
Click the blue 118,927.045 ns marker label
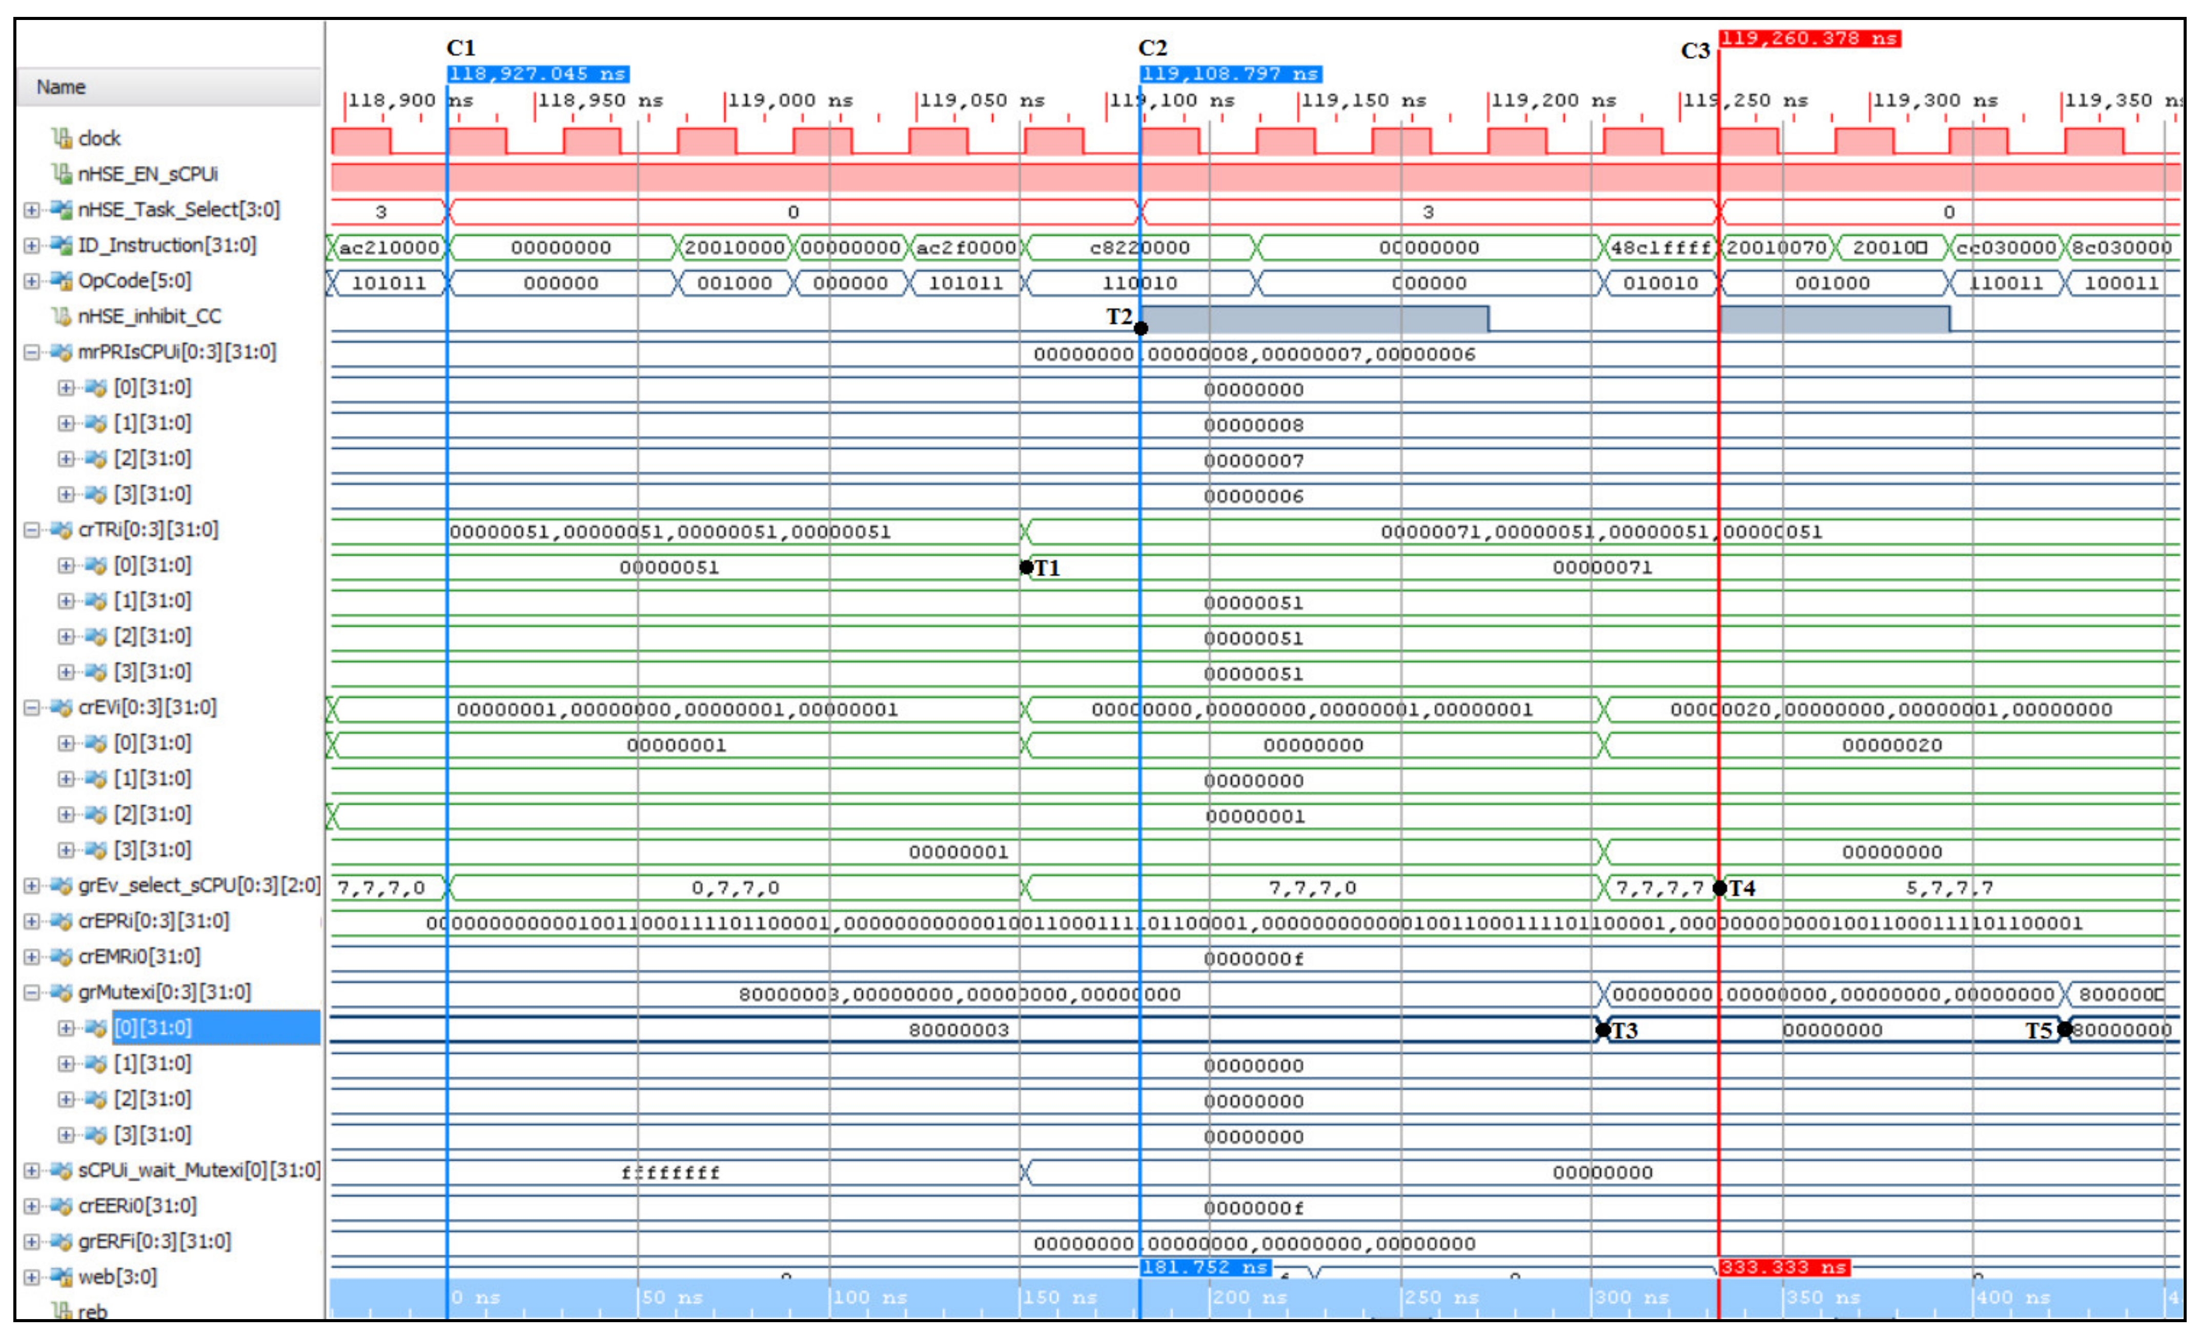pos(538,74)
